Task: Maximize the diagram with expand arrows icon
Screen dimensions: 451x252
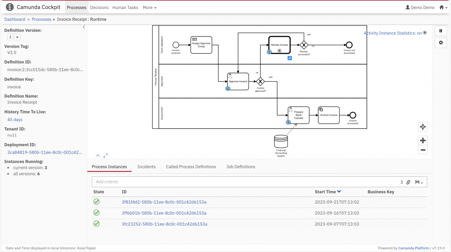Action: click(x=106, y=155)
